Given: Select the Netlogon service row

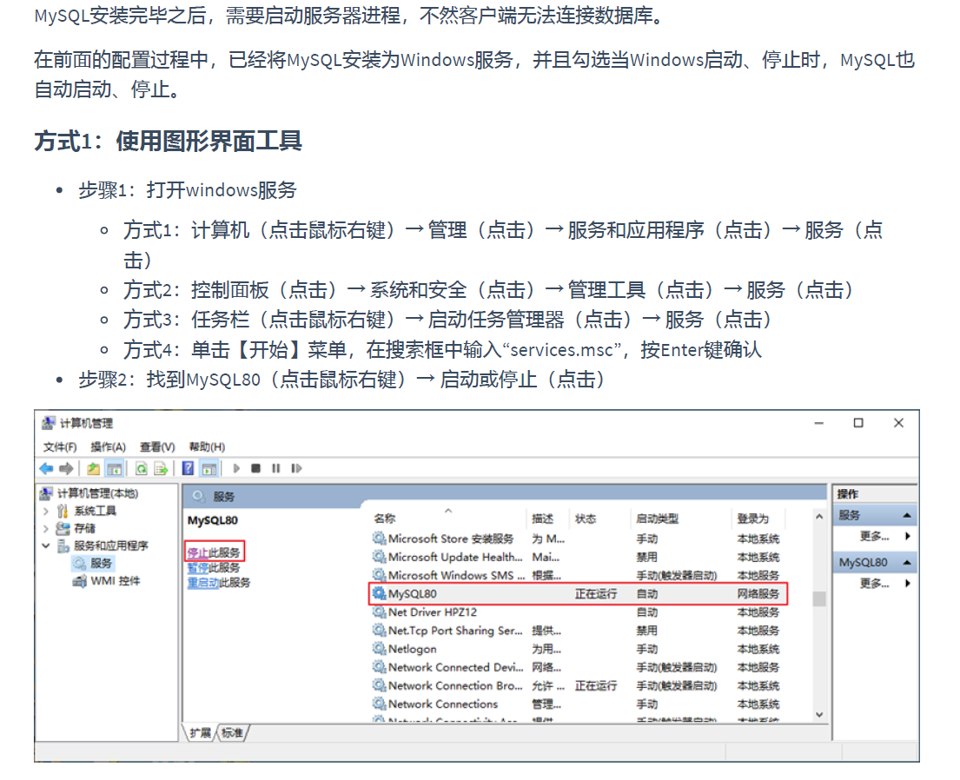Looking at the screenshot, I should tap(577, 649).
